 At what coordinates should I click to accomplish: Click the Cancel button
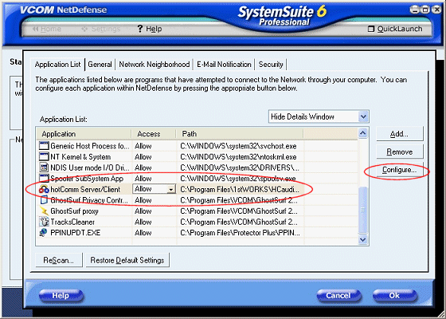tap(338, 296)
